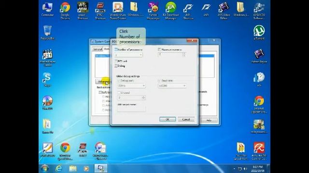Image resolution: width=309 pixels, height=173 pixels.
Task: Click OK in BOOT Advanced Options
Action: 168,119
